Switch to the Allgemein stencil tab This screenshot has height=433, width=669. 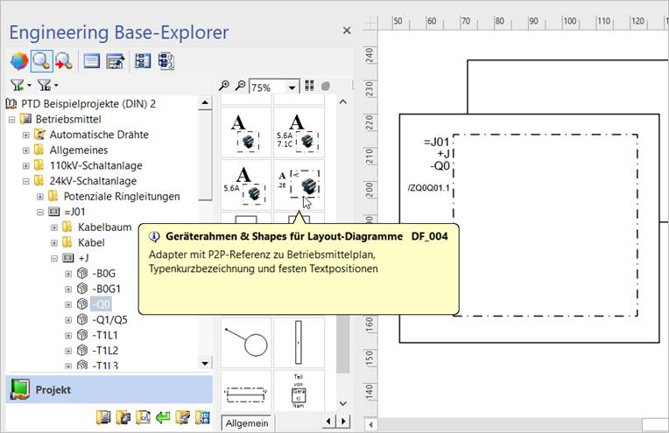[247, 423]
